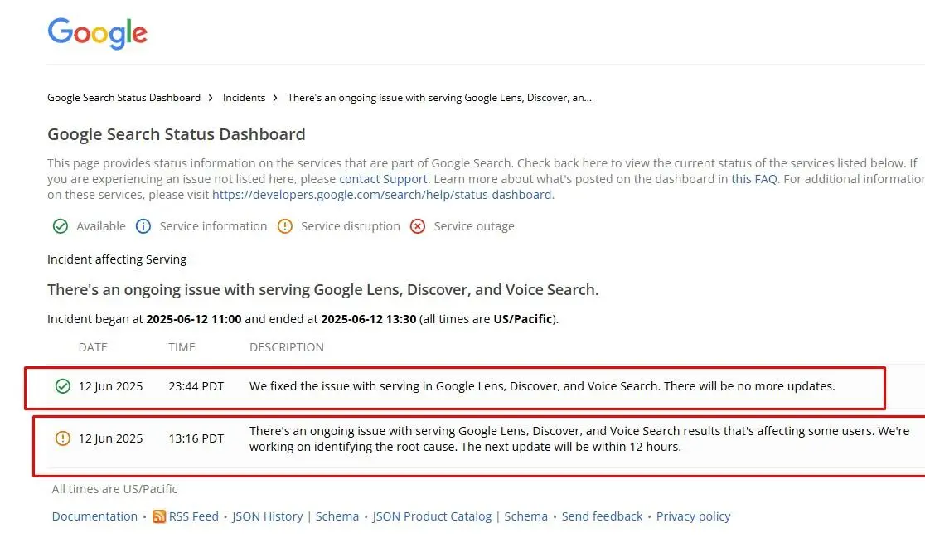Click the 12 Jun 2025 date in 13:16 row
The width and height of the screenshot is (925, 557).
(x=110, y=439)
